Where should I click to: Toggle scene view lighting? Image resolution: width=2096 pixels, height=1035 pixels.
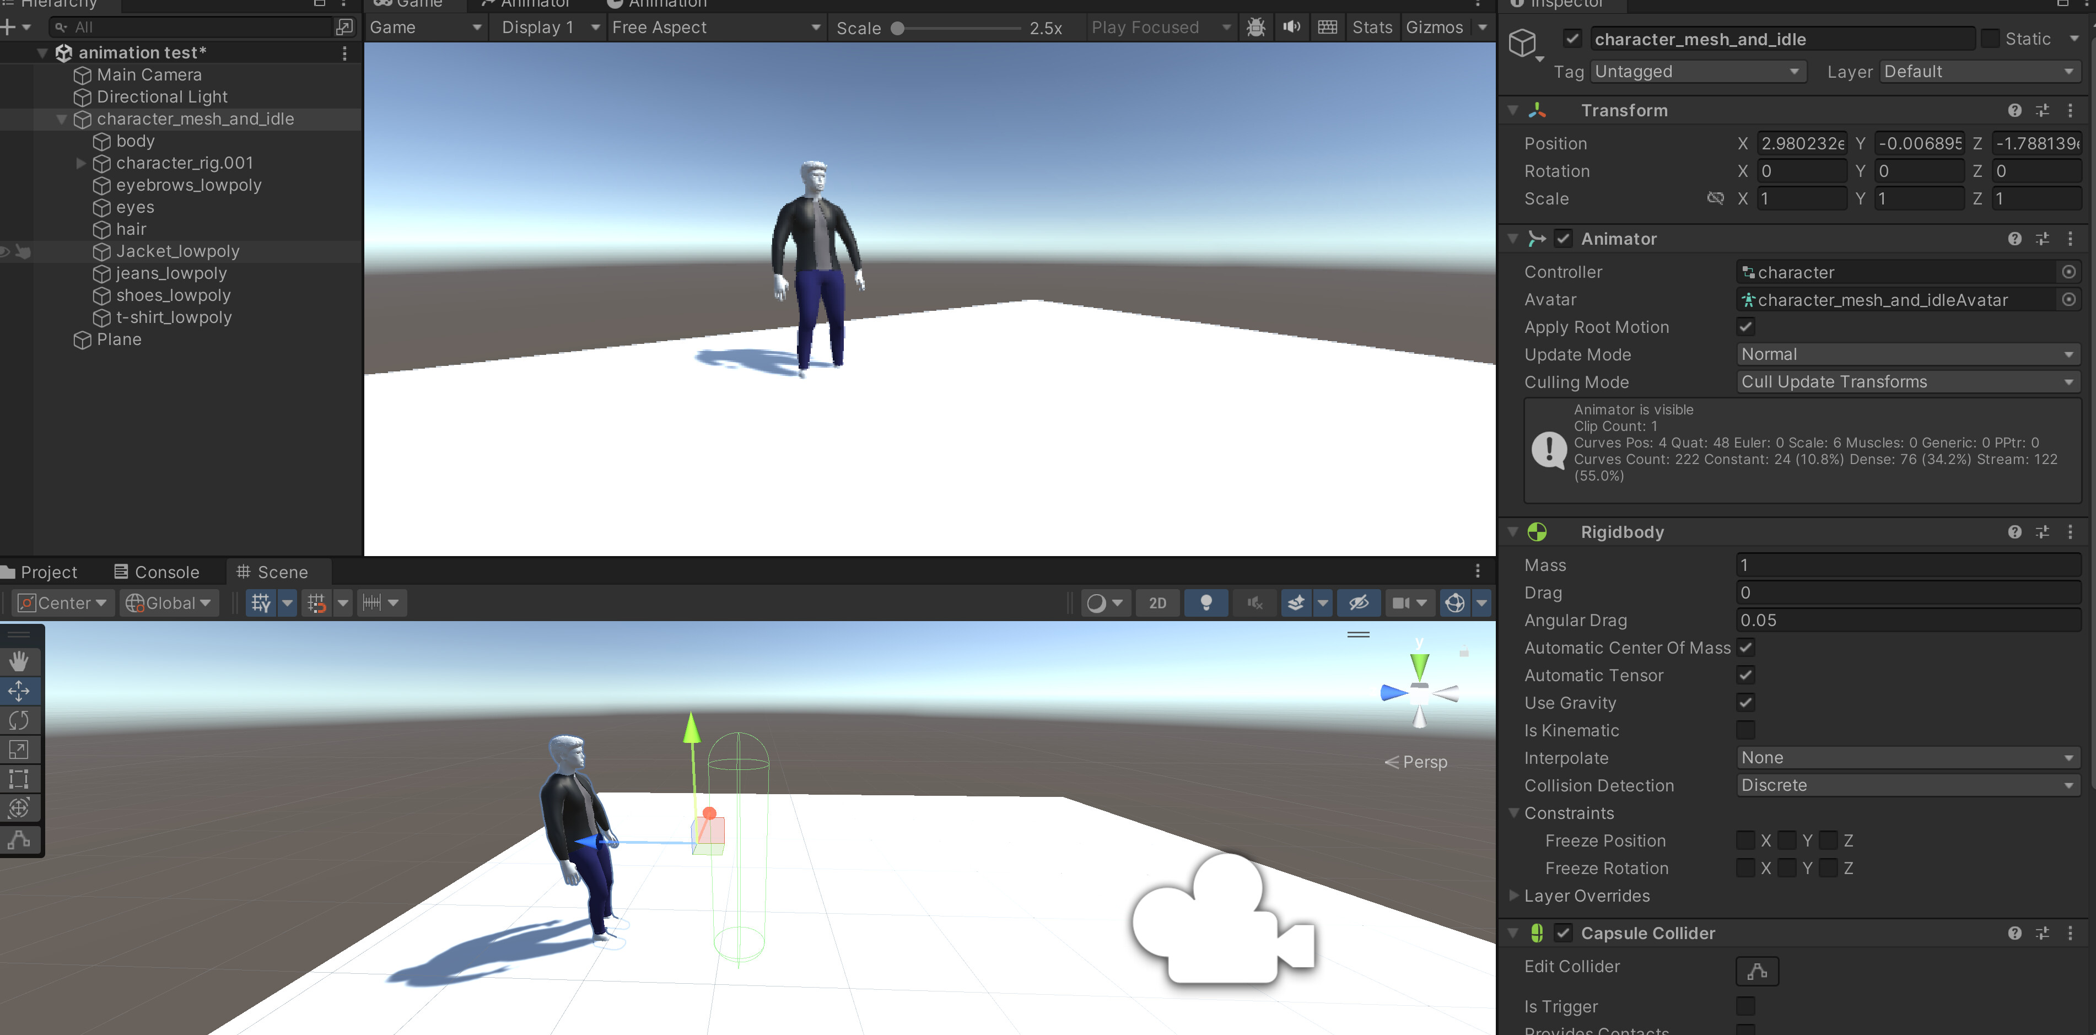[1206, 603]
